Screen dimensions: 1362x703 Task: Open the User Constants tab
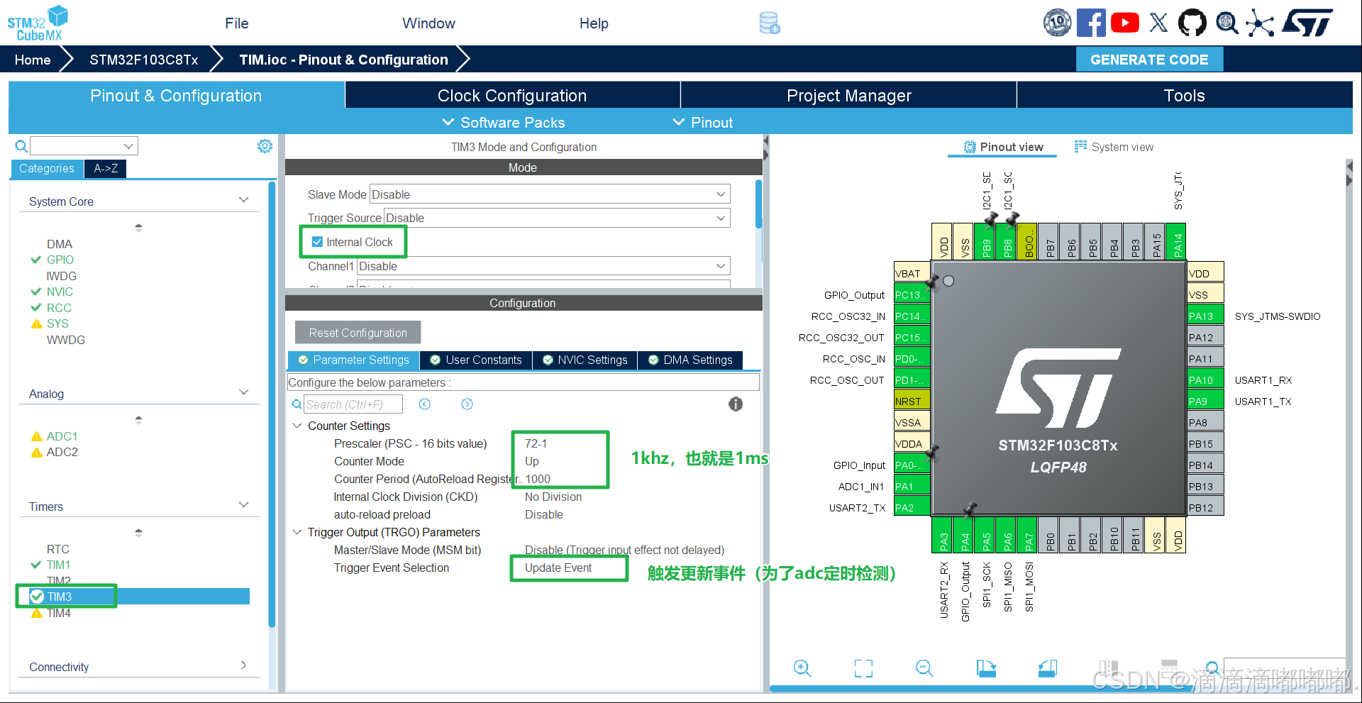pyautogui.click(x=476, y=360)
